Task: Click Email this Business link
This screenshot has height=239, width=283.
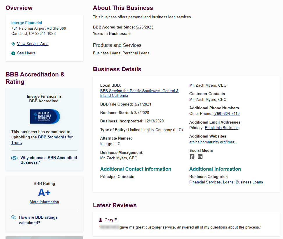Action: (221, 128)
